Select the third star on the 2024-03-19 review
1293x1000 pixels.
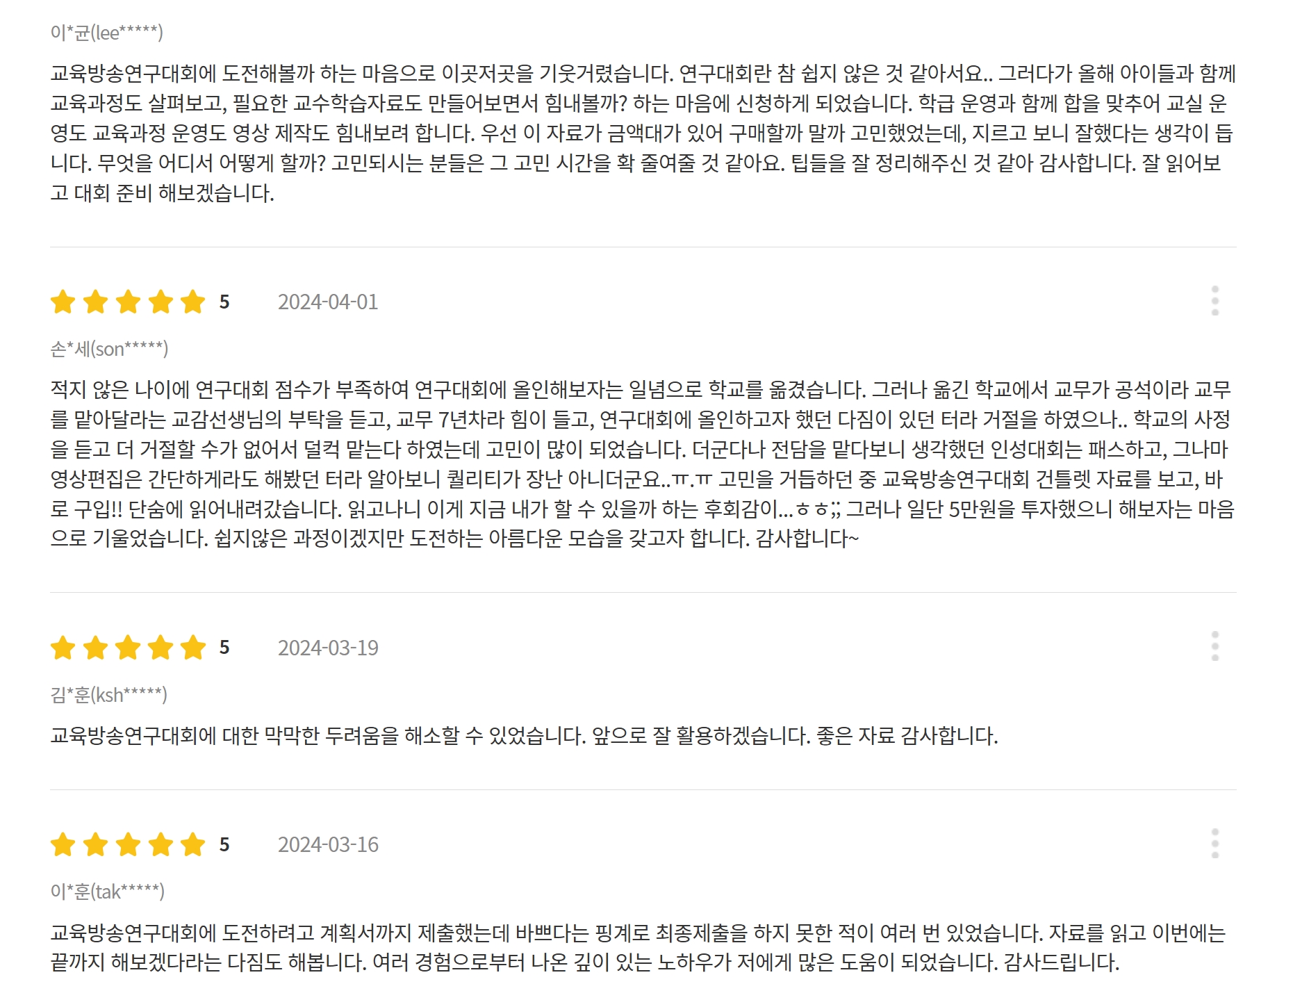pyautogui.click(x=128, y=648)
